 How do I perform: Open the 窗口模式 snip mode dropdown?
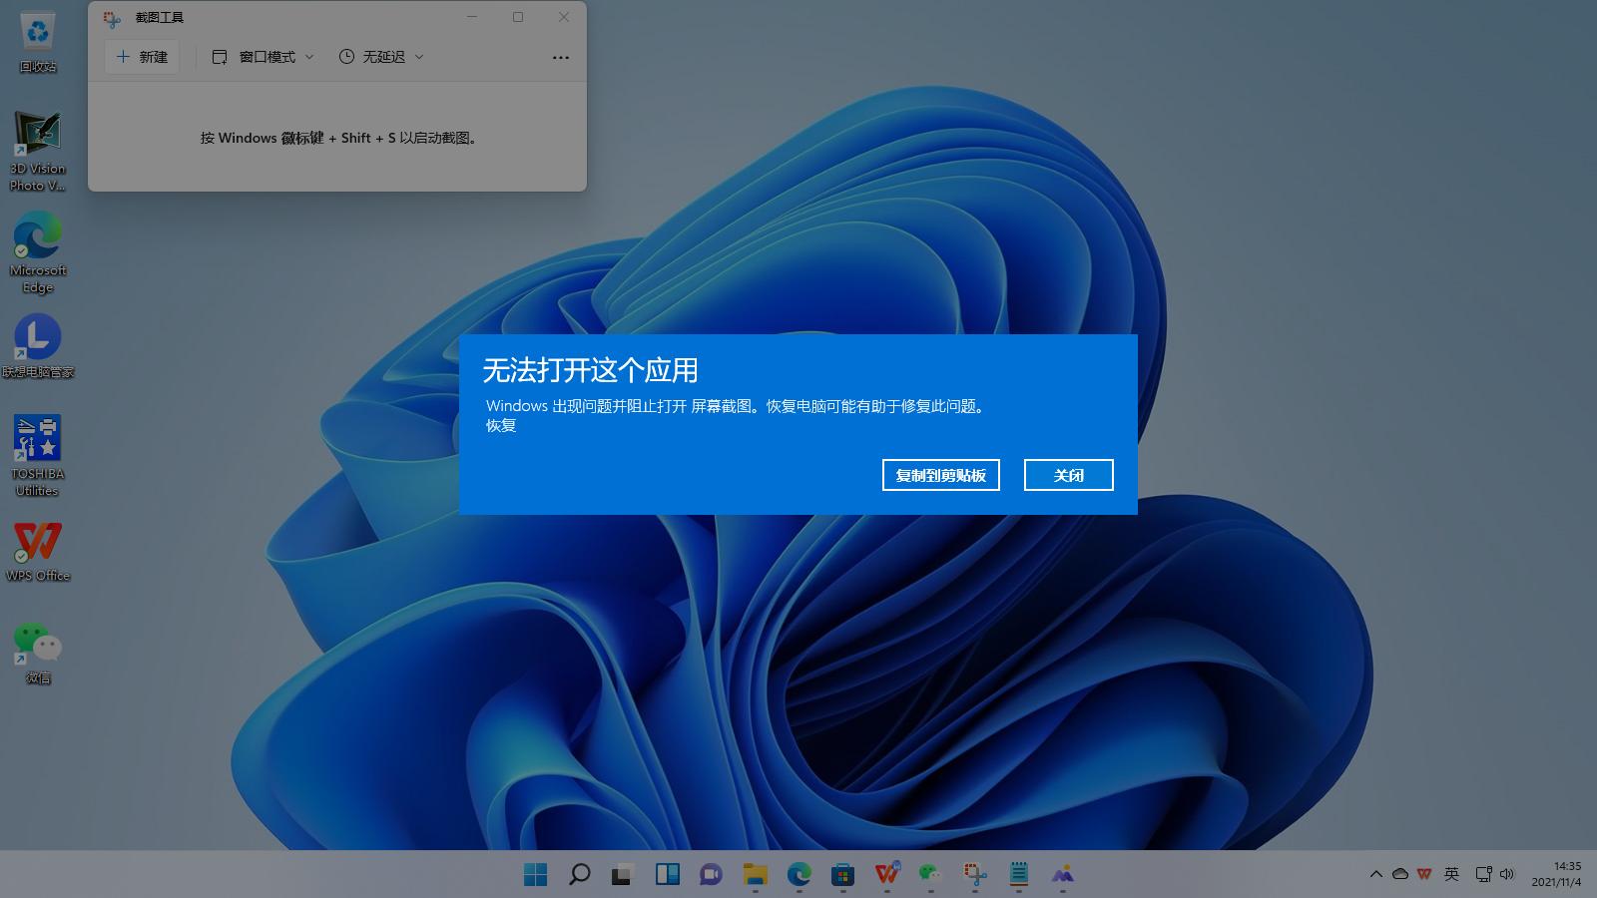pyautogui.click(x=262, y=56)
